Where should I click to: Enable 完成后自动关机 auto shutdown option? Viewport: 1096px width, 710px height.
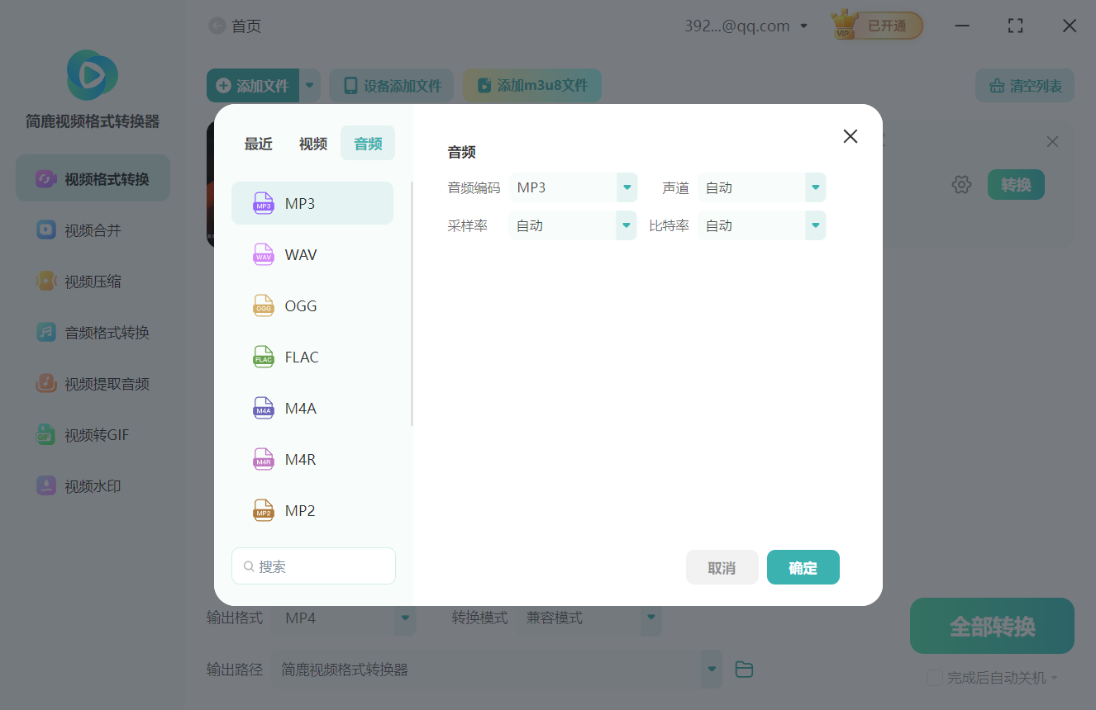tap(935, 677)
